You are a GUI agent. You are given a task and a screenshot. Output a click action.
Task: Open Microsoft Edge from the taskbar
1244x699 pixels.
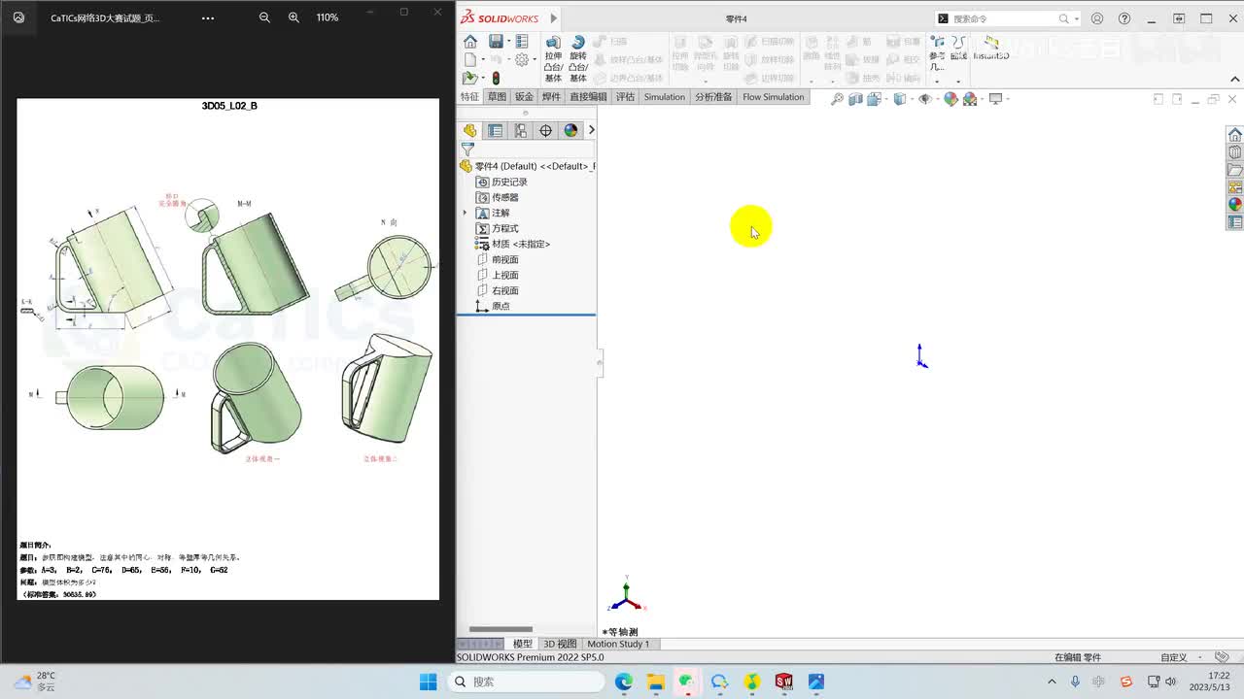624,682
